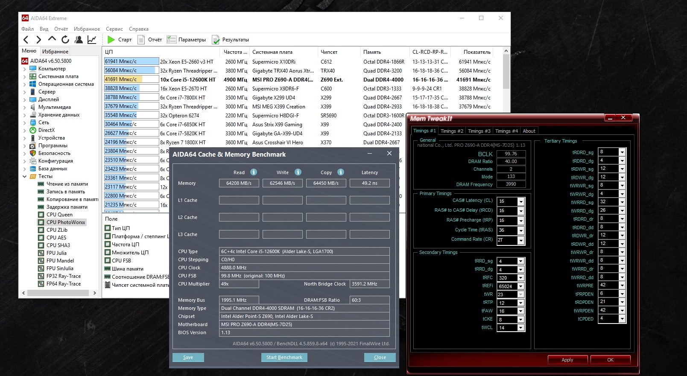Expand the Сеть tree node

tap(24, 122)
